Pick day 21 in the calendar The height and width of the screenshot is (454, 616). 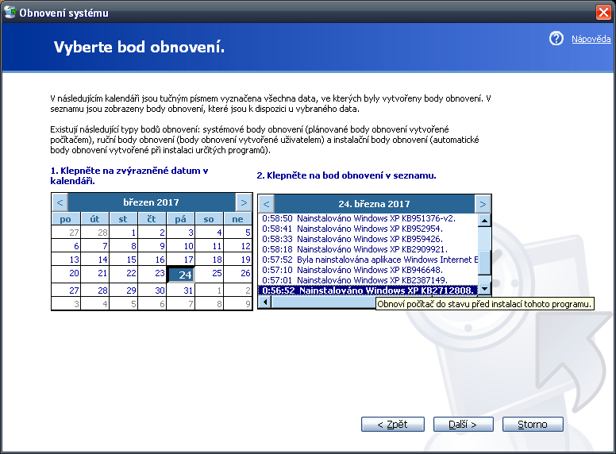point(95,273)
